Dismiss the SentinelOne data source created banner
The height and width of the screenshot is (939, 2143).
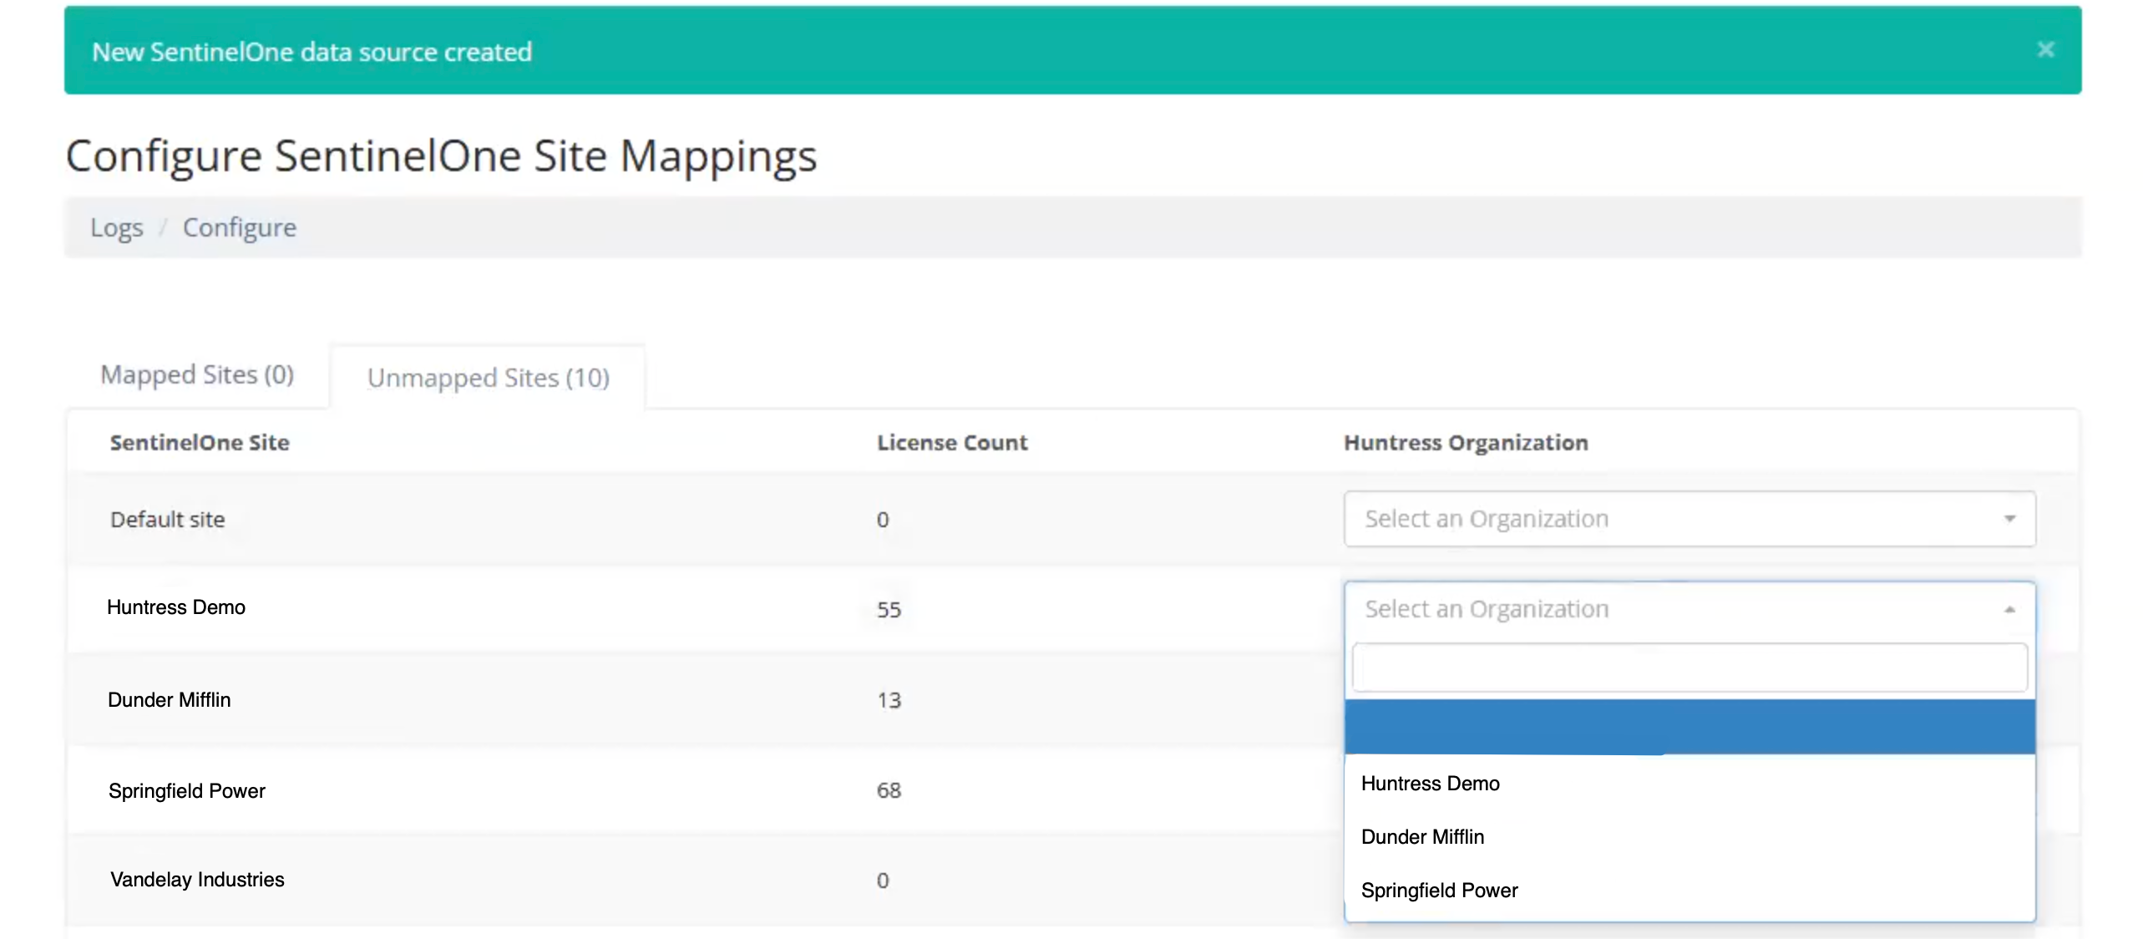[x=2045, y=50]
